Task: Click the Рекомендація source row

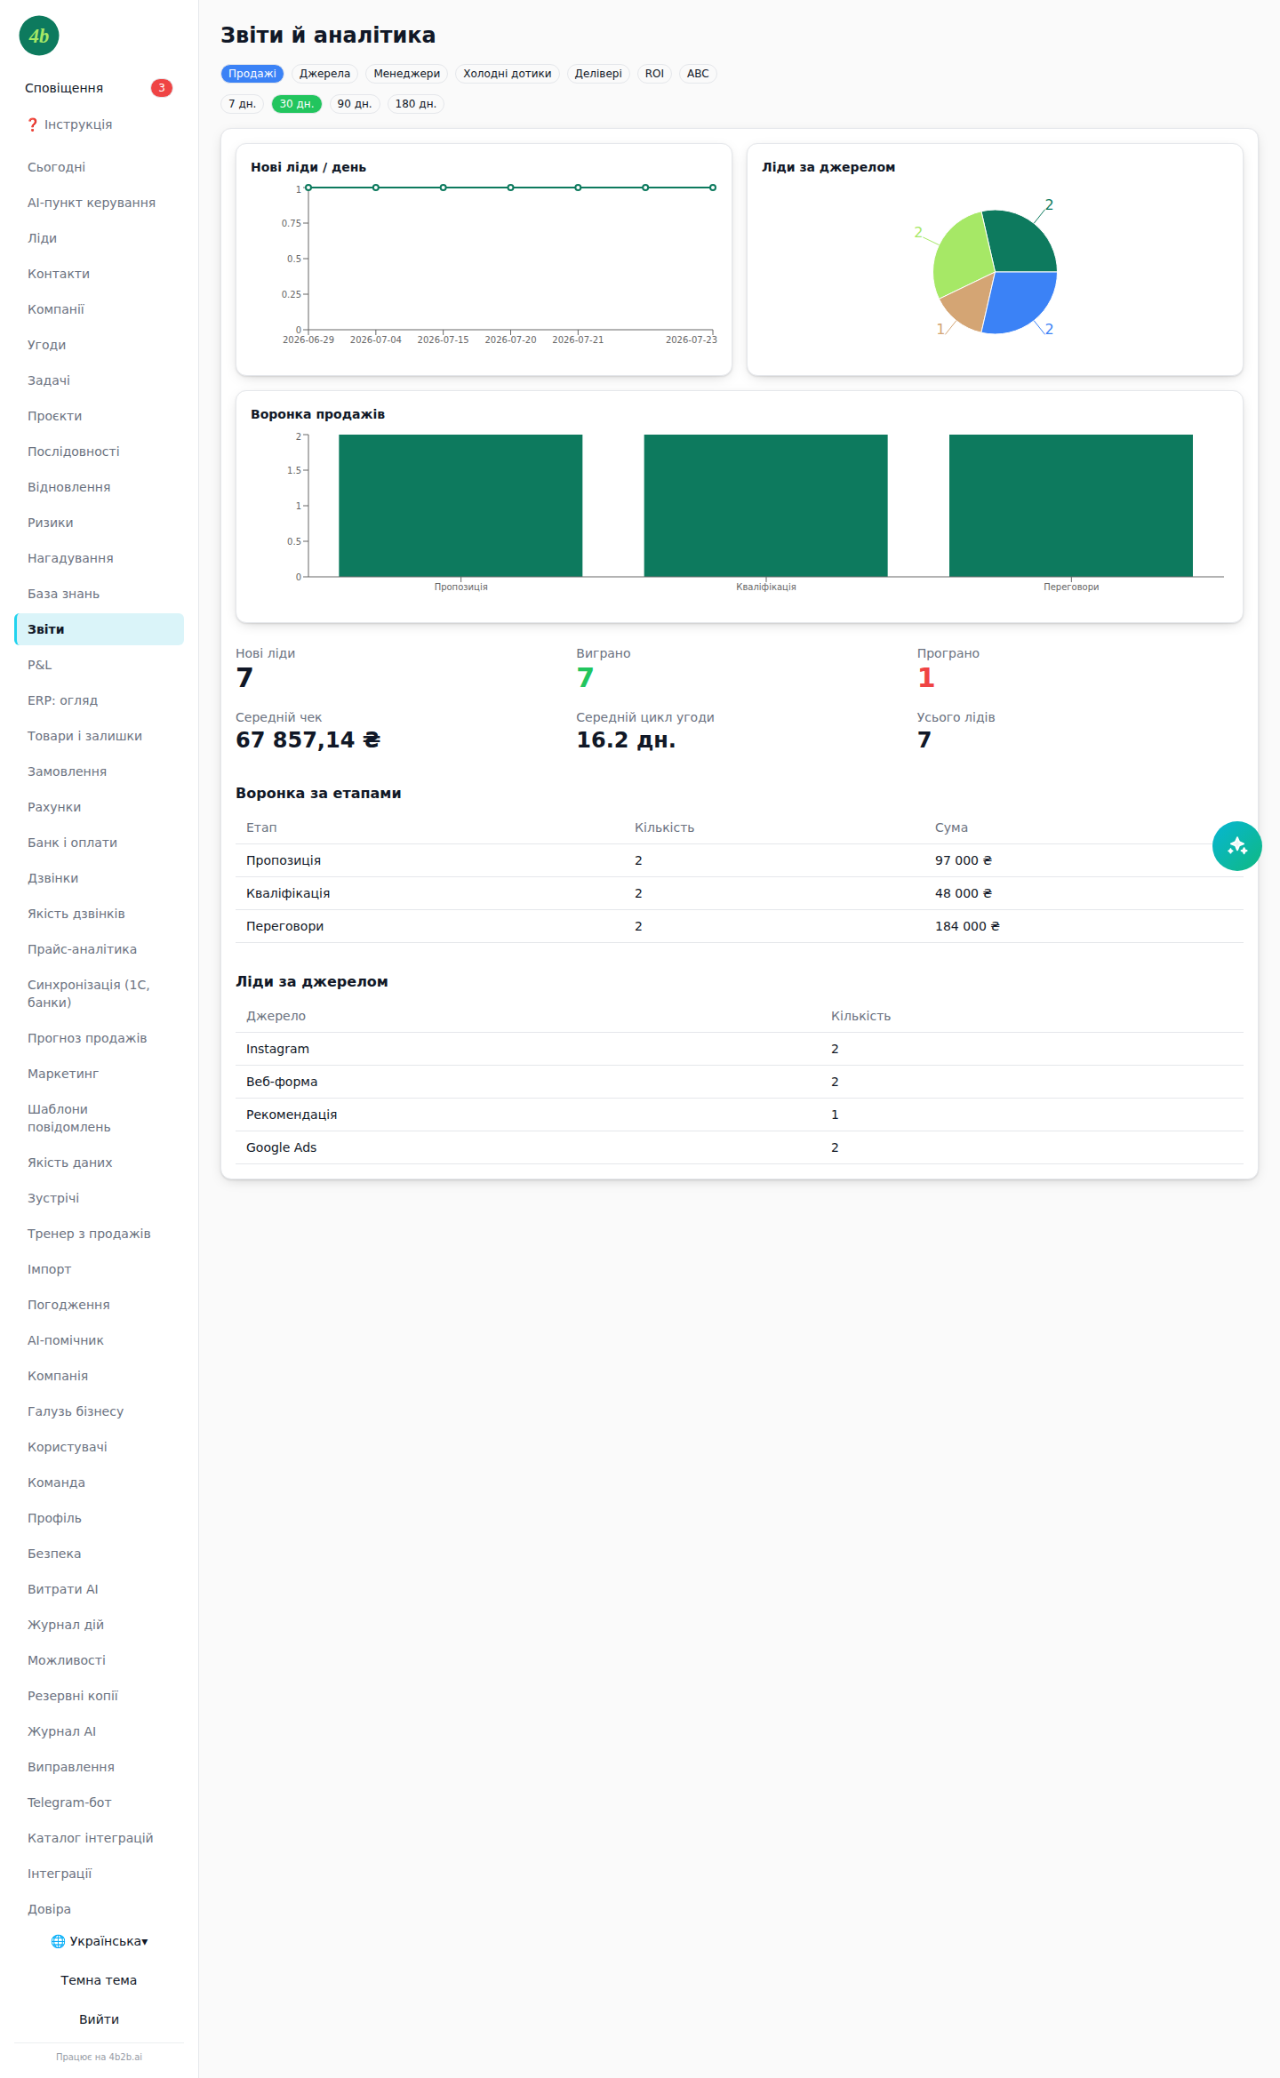Action: click(740, 1115)
